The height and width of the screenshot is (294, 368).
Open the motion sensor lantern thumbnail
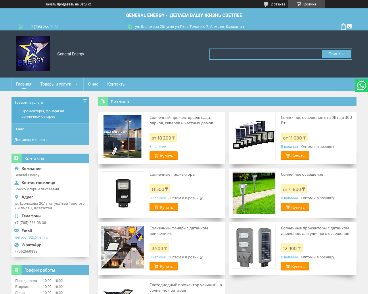click(122, 247)
